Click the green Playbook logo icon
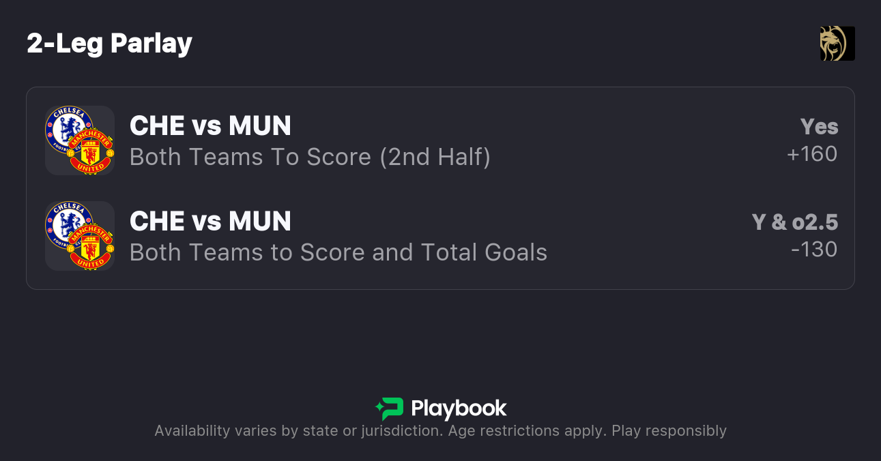Viewport: 881px width, 461px height. pos(390,408)
